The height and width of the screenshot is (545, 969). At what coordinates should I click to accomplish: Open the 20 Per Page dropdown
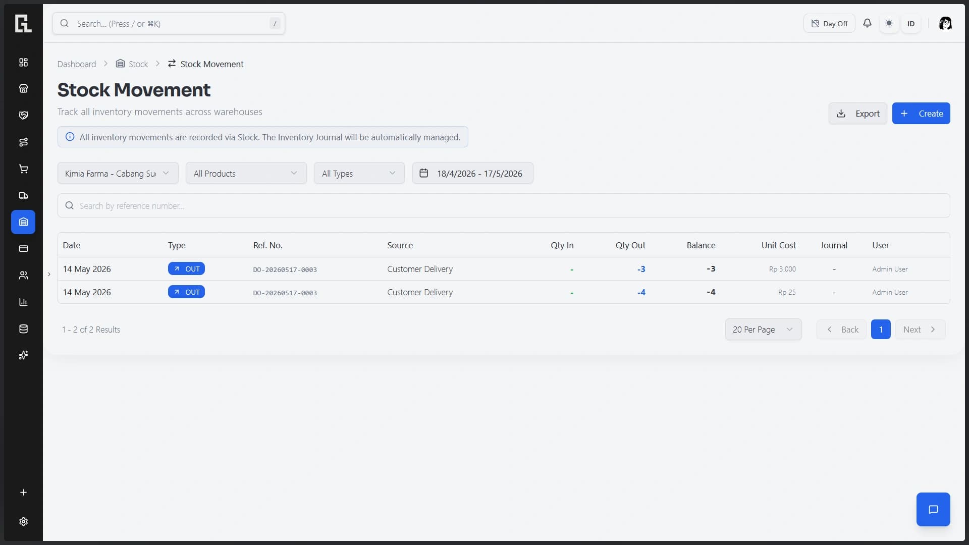coord(763,330)
